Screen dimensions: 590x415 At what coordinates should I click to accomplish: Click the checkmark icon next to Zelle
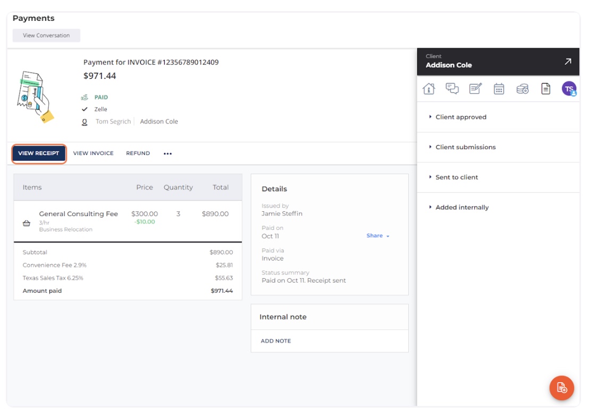click(x=85, y=109)
